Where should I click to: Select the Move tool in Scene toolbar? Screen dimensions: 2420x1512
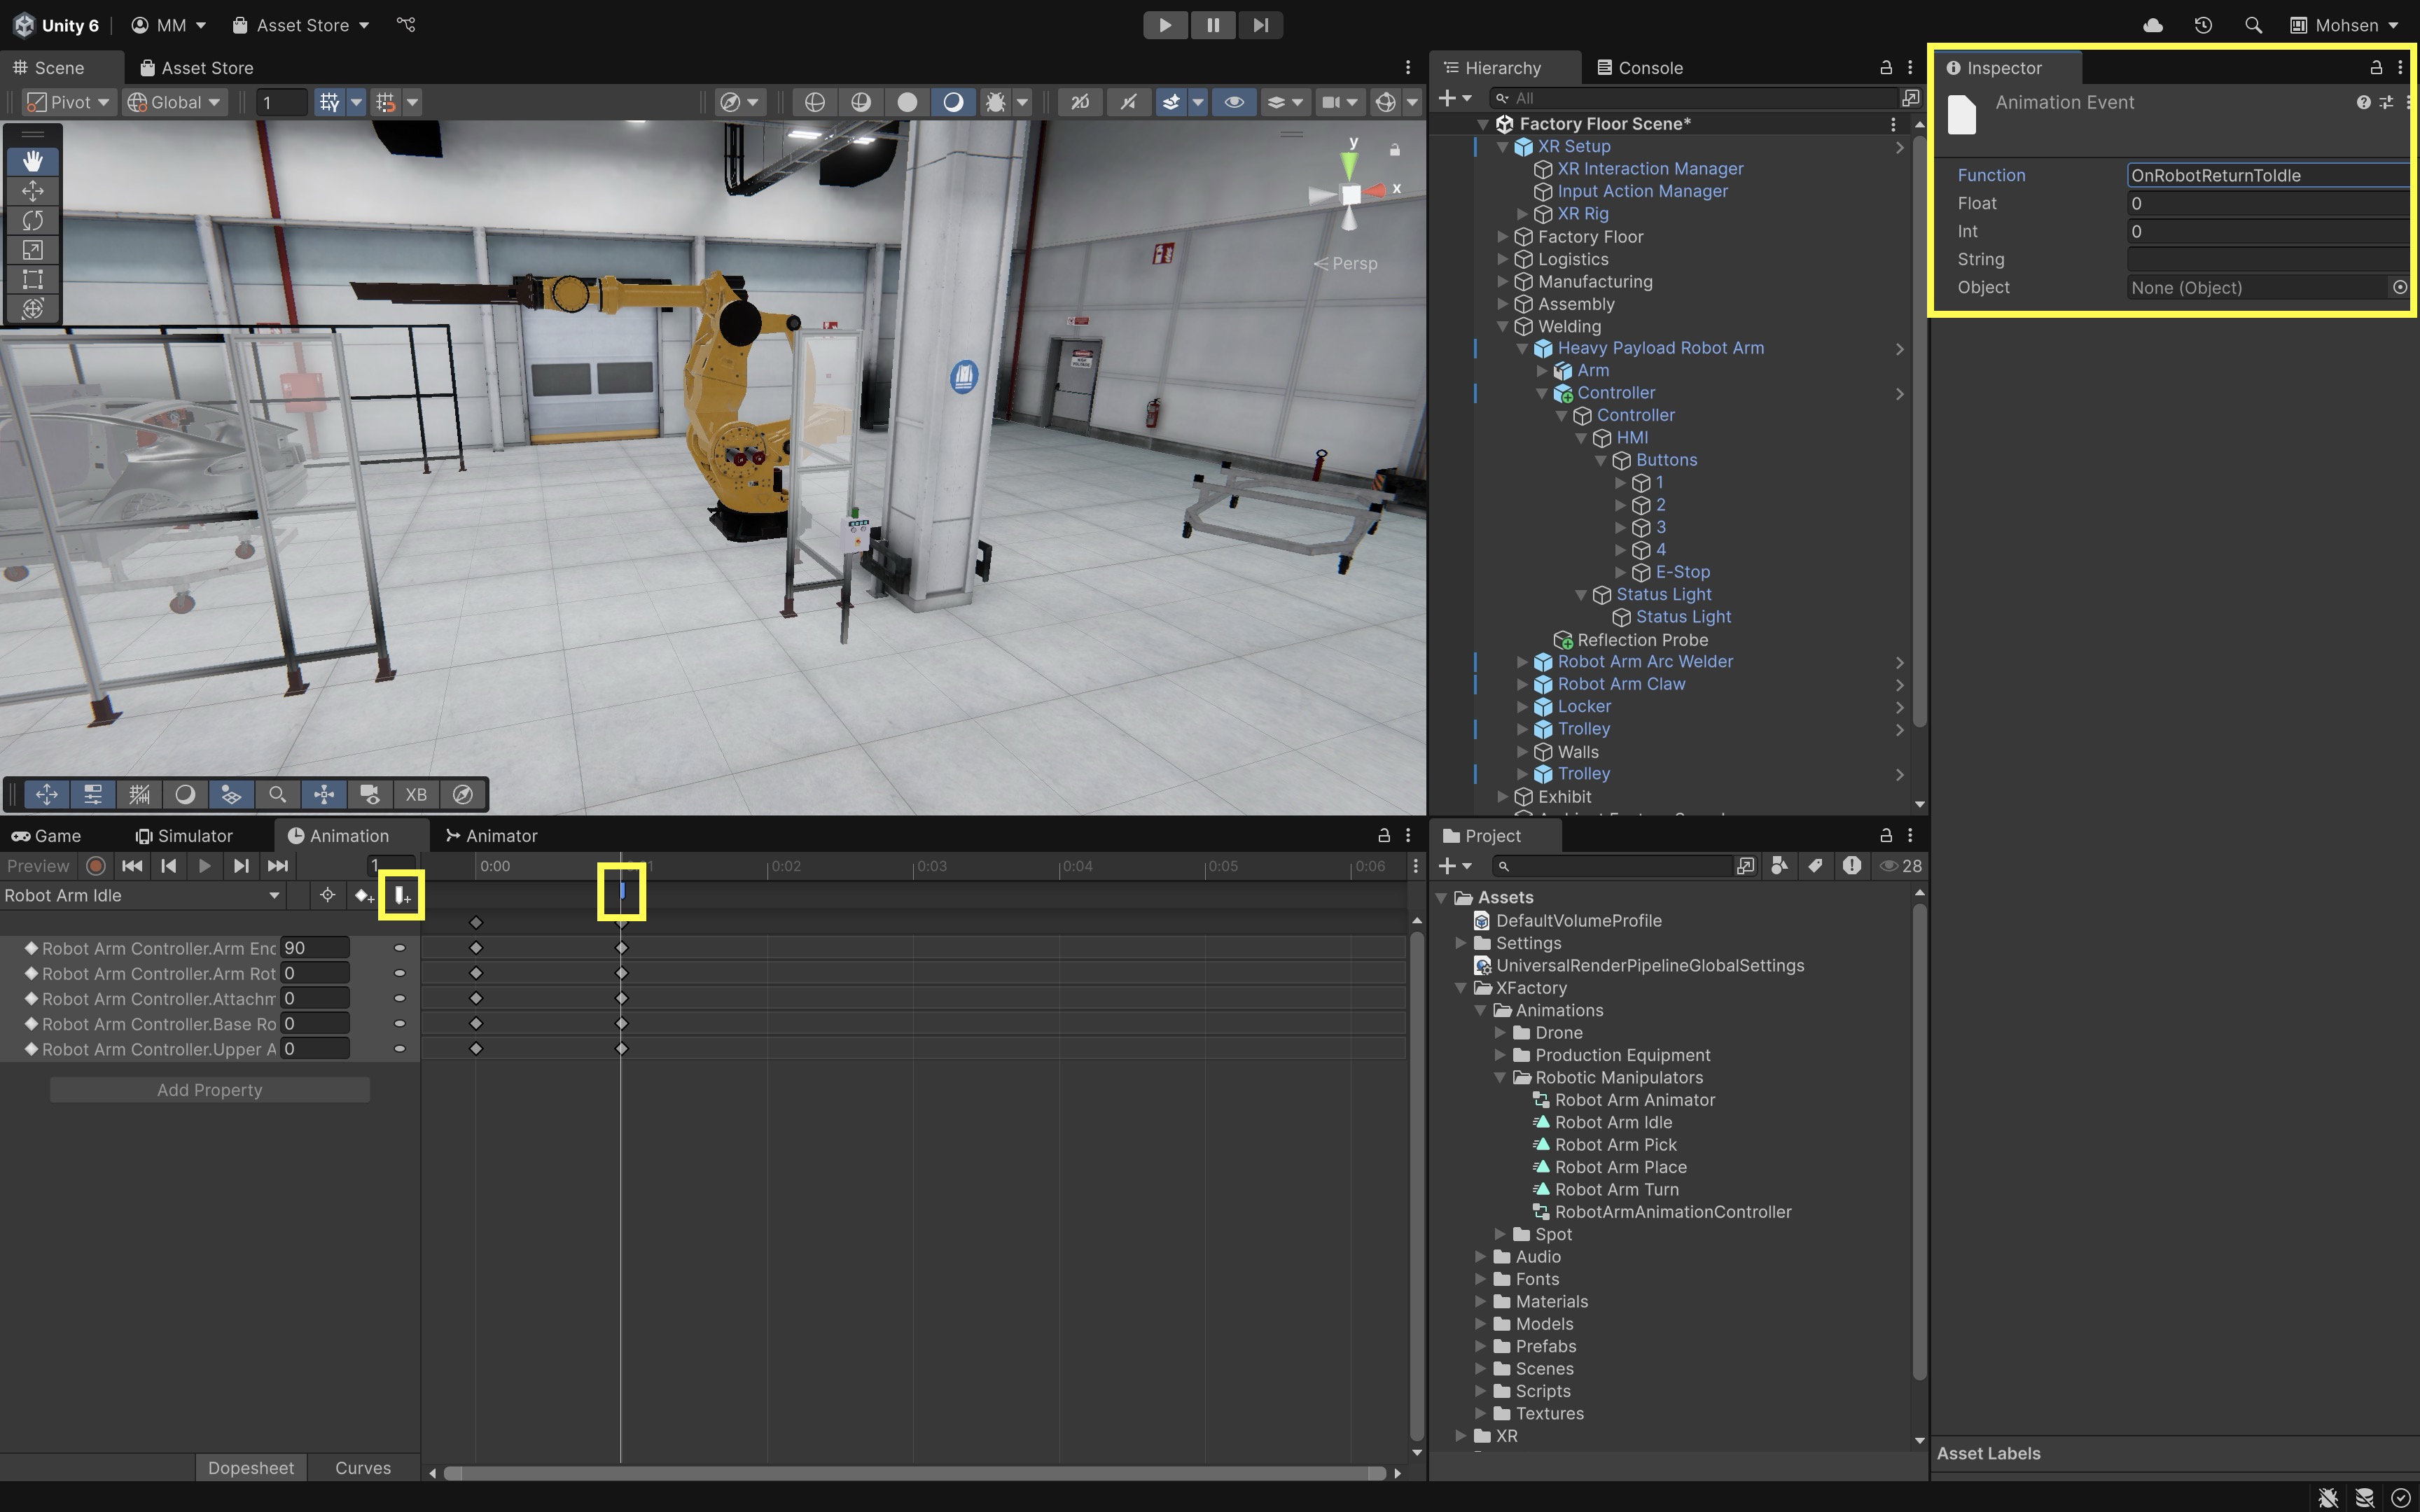33,191
